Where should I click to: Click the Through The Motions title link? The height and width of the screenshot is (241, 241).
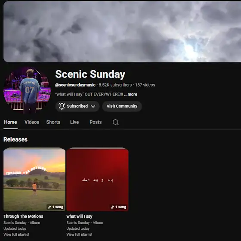[23, 216]
